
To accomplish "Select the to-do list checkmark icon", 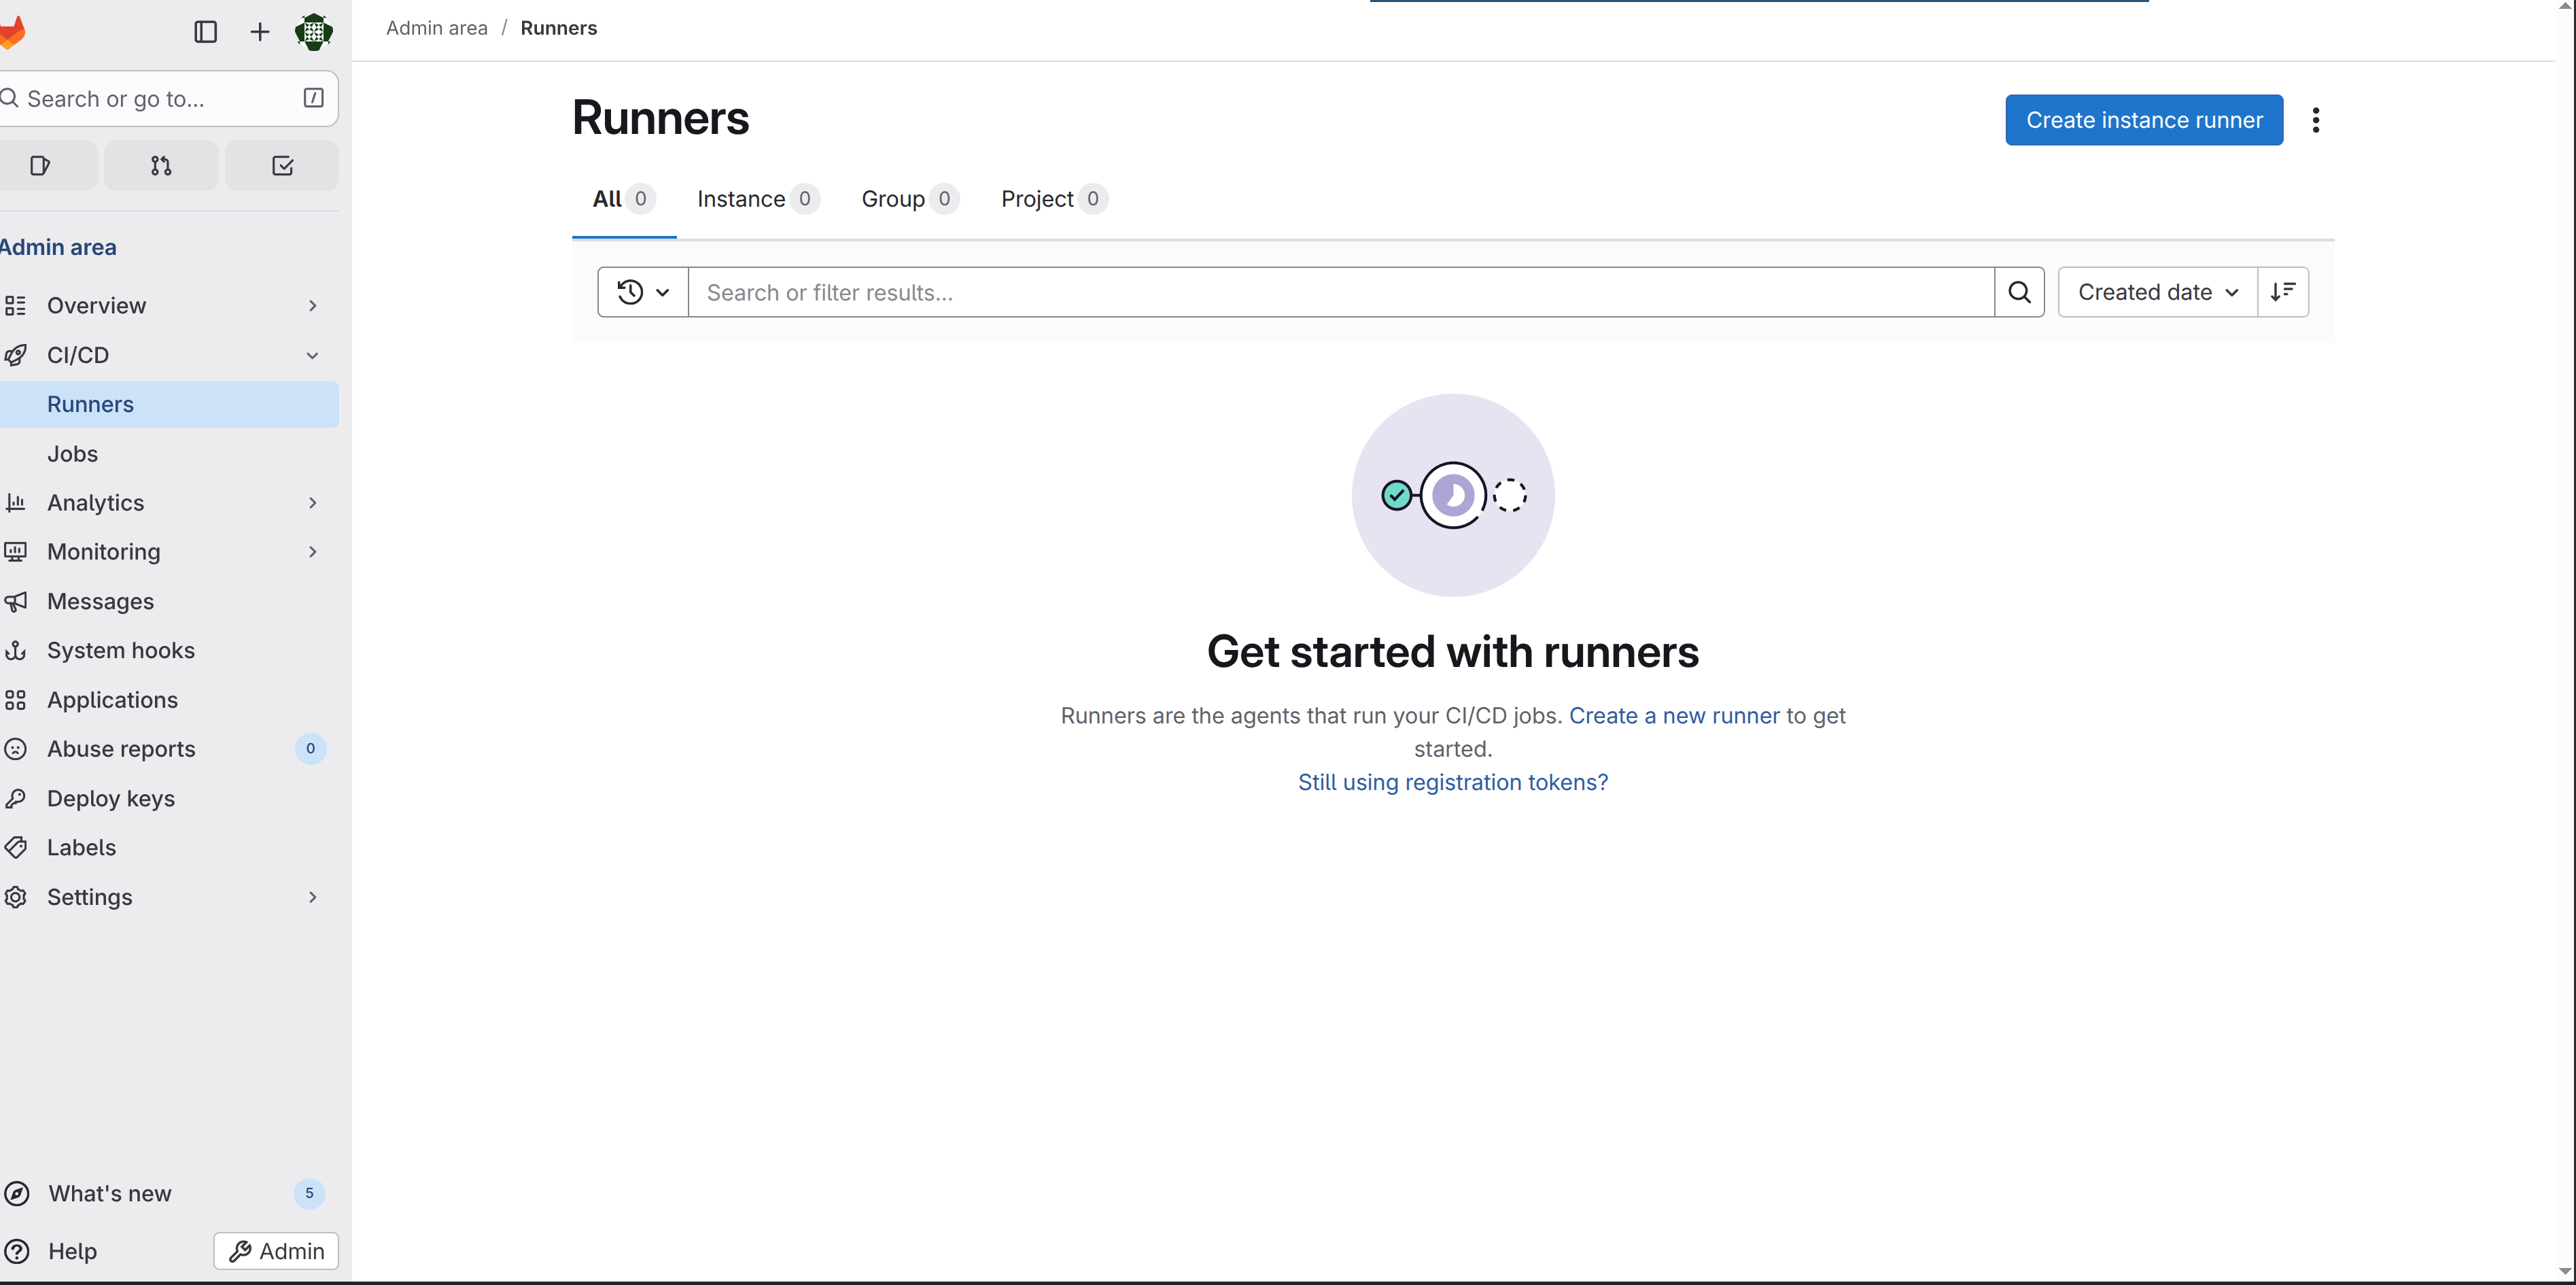I will pos(281,165).
